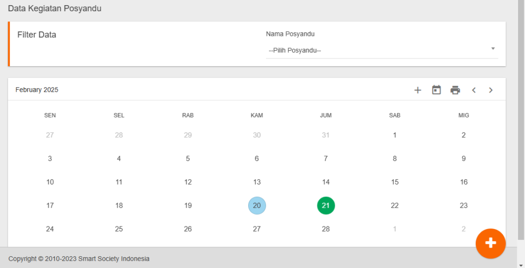Print the calendar using printer icon
This screenshot has height=268, width=525.
455,90
